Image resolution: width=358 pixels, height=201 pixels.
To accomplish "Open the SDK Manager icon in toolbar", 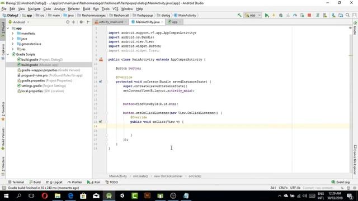I will pos(333,15).
